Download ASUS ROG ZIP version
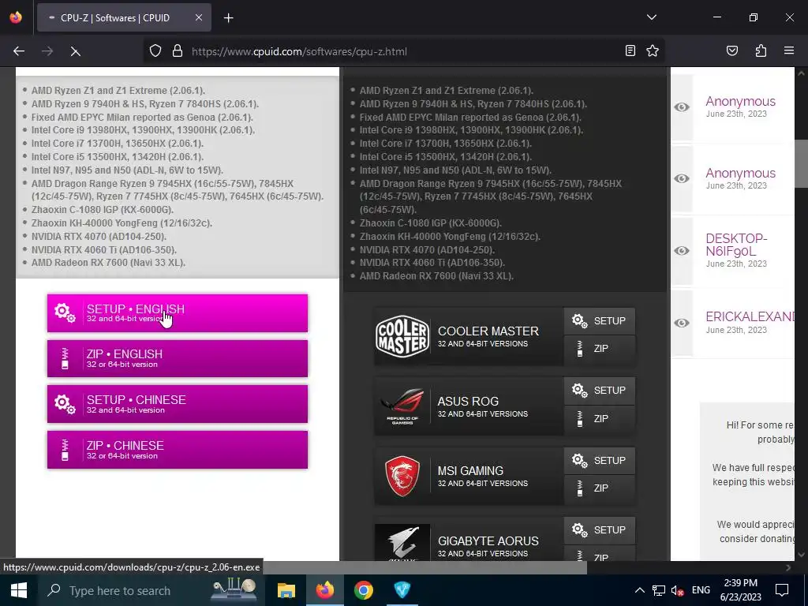808x606 pixels. (x=600, y=419)
